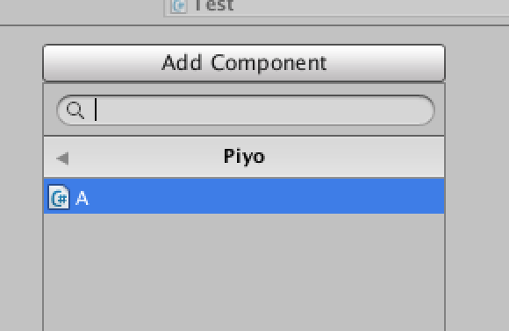Click the C# script icon next to A
Viewport: 509px width, 331px height.
coord(59,197)
